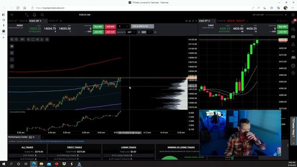Click the second drawing tool below crosshair

click(12, 53)
